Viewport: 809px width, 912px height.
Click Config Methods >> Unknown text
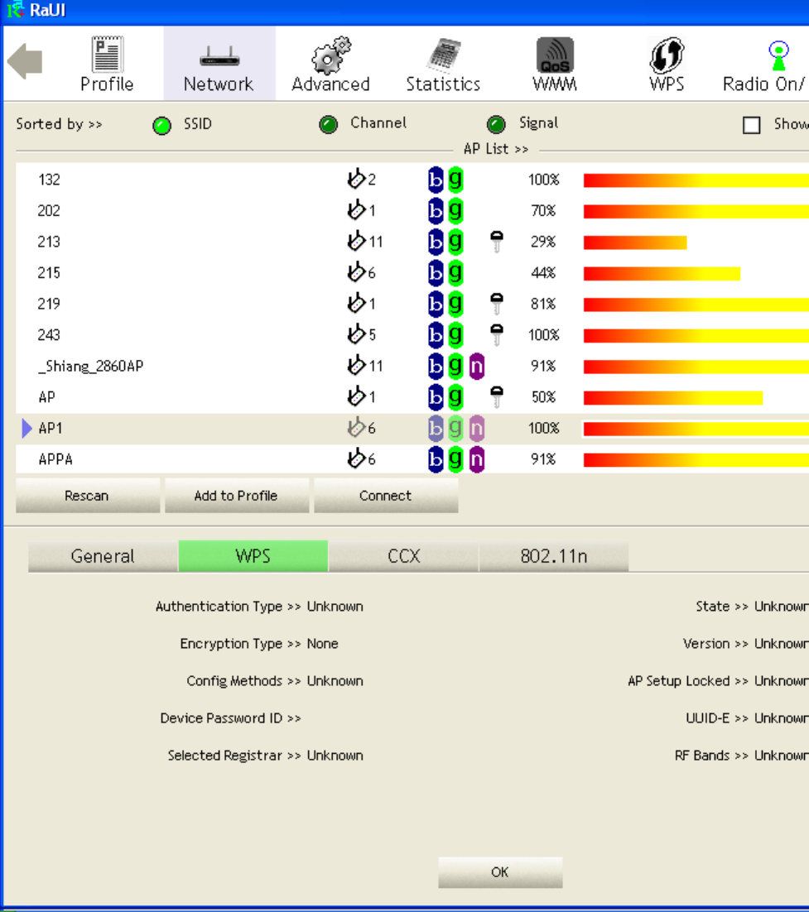coord(275,681)
